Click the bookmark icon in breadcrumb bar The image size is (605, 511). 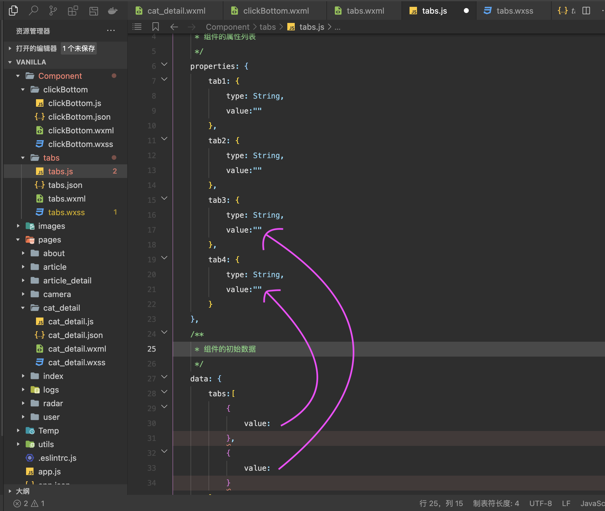click(x=155, y=27)
